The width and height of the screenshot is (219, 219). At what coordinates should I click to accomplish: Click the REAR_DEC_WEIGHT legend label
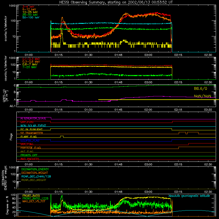point(34,180)
